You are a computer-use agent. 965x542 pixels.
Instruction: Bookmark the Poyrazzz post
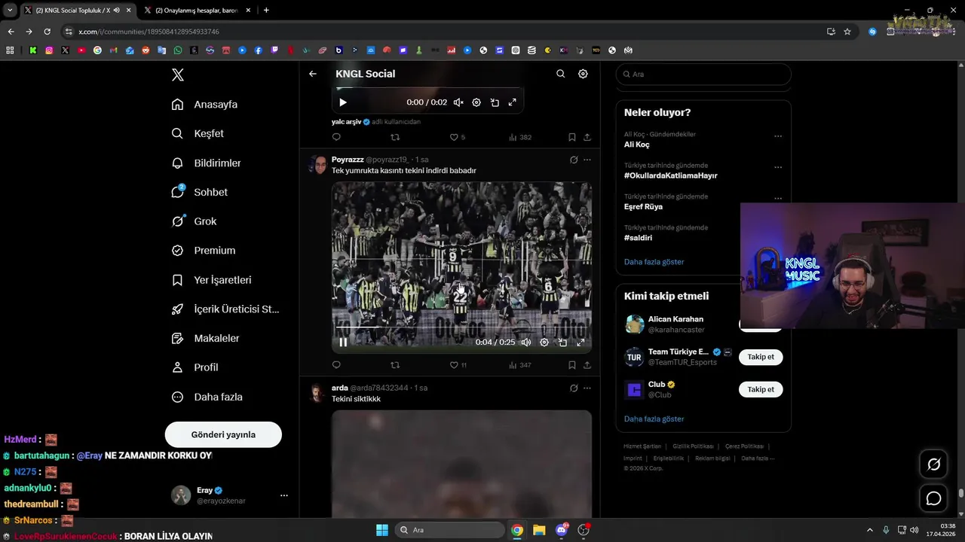572,365
